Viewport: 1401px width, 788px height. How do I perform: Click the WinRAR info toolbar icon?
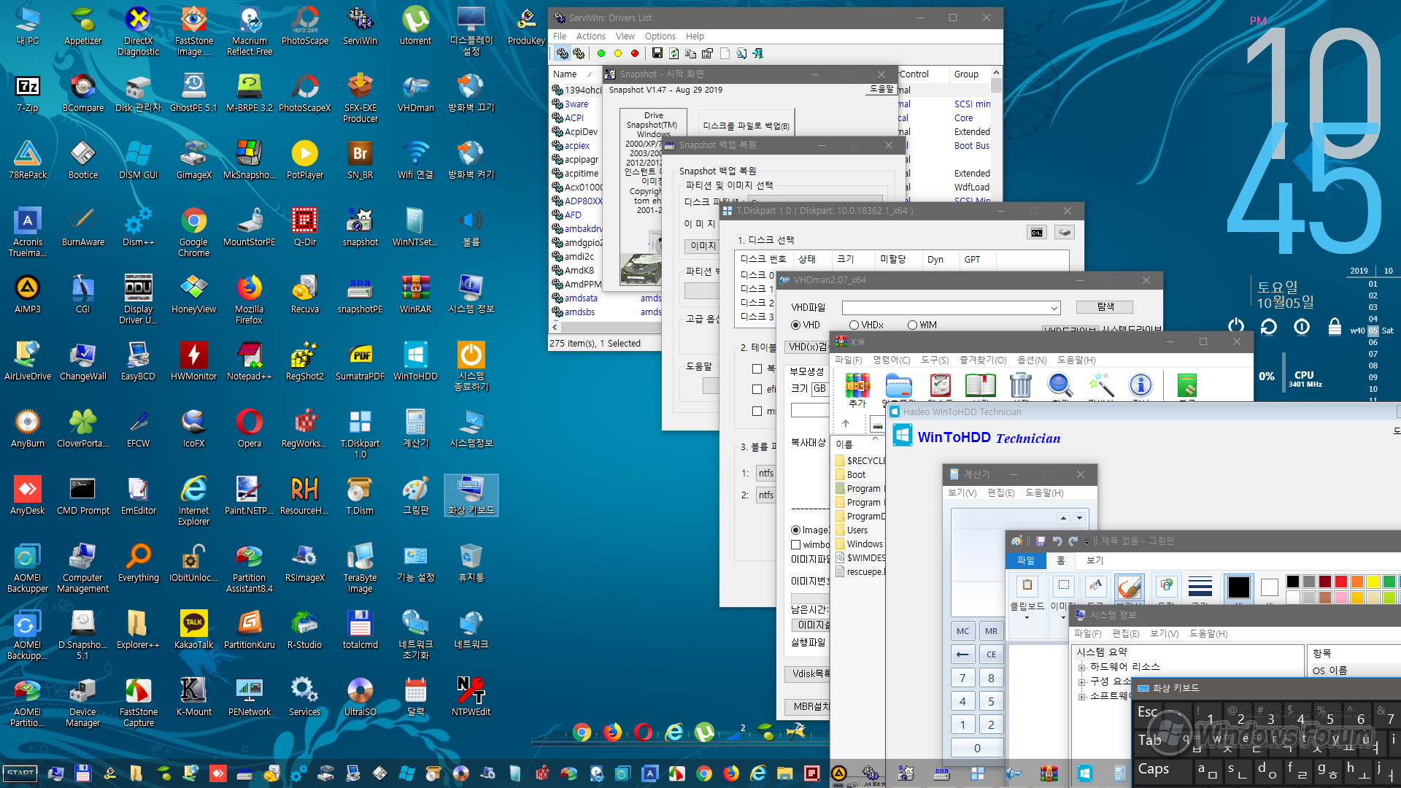pos(1141,385)
